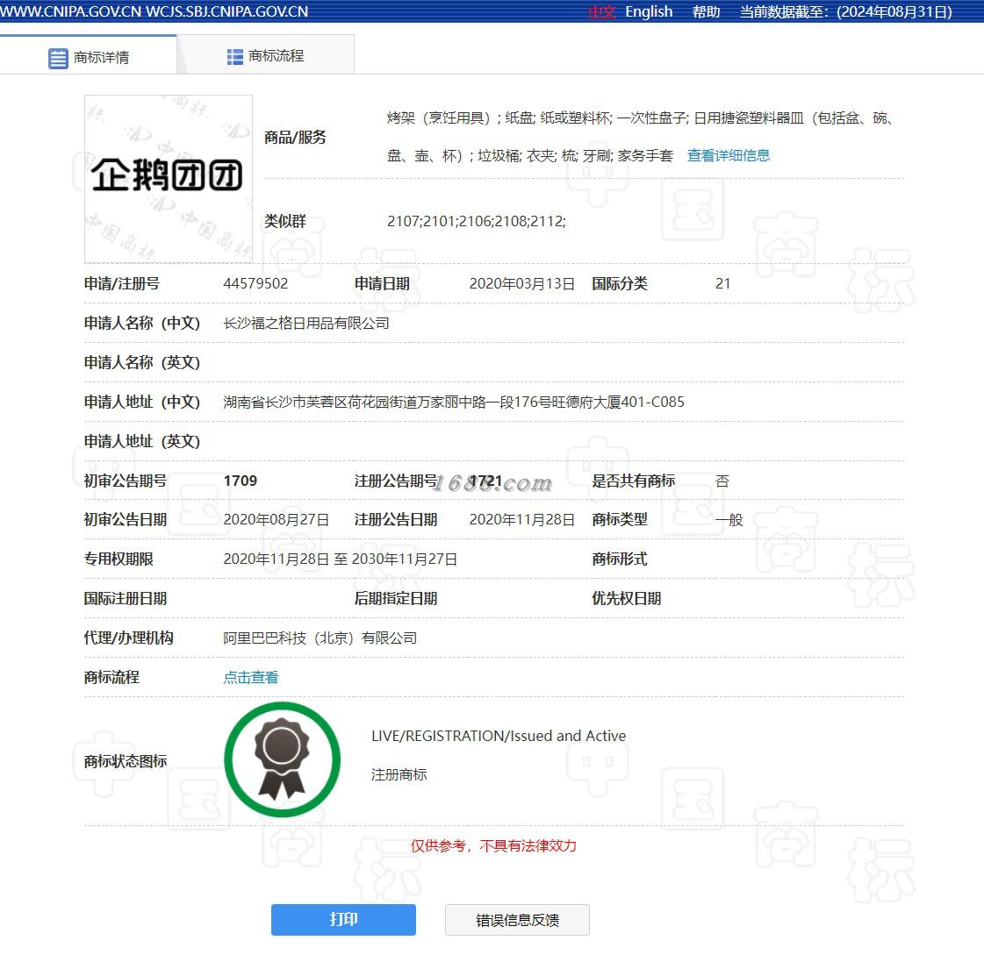The height and width of the screenshot is (962, 984).
Task: Open the 企鹅团团 trademark image
Action: [x=169, y=179]
